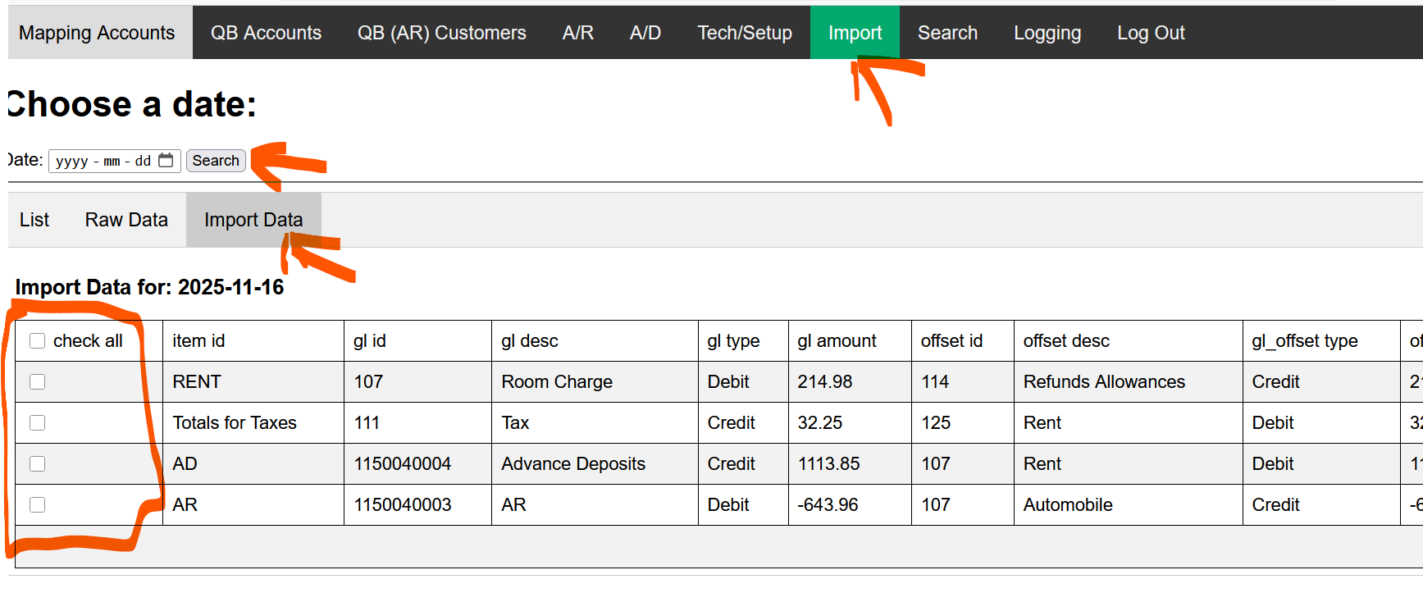Enable the AD row checkbox
The height and width of the screenshot is (611, 1423).
(x=38, y=464)
